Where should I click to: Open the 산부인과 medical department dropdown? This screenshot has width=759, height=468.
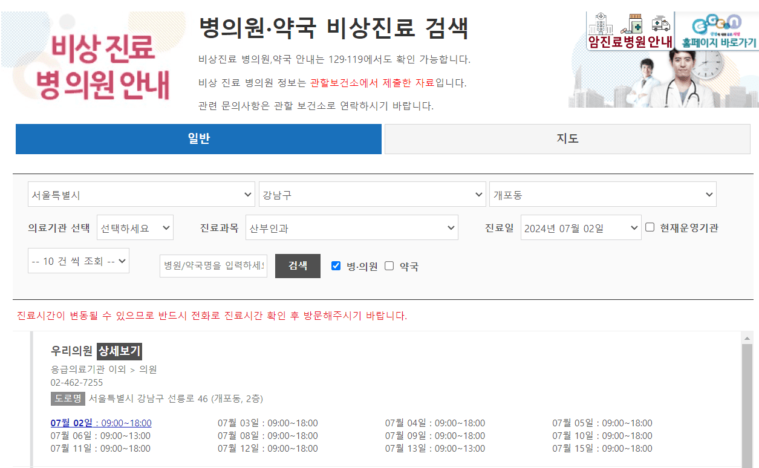[x=351, y=227]
